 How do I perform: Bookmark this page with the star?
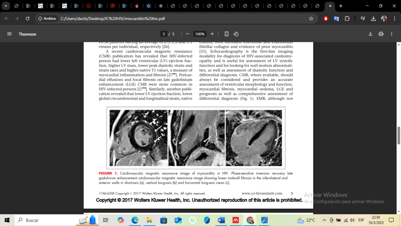point(311,18)
